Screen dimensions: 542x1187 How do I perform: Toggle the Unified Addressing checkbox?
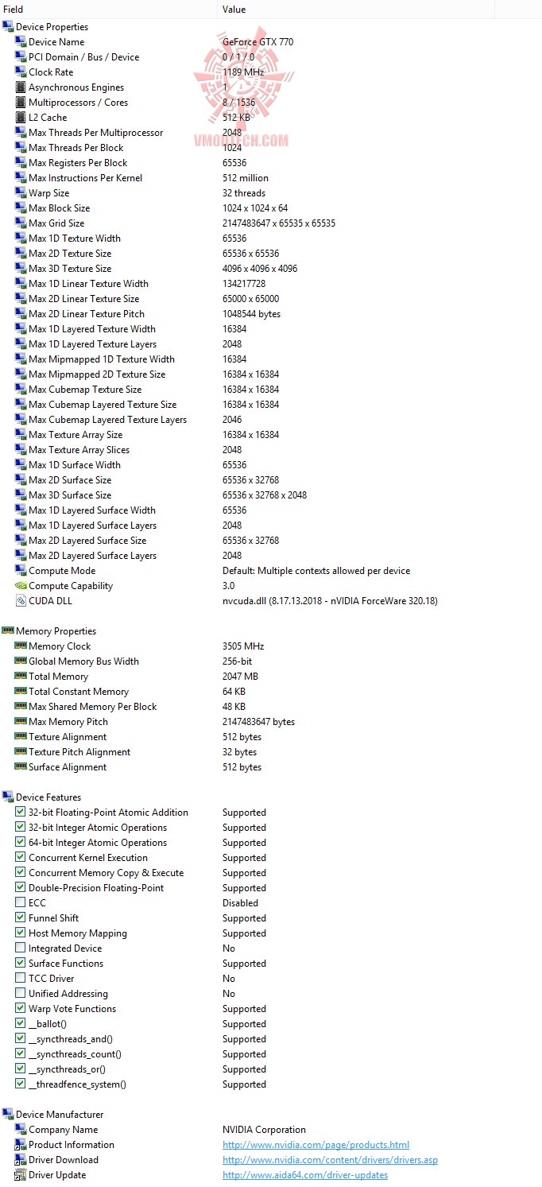20,994
